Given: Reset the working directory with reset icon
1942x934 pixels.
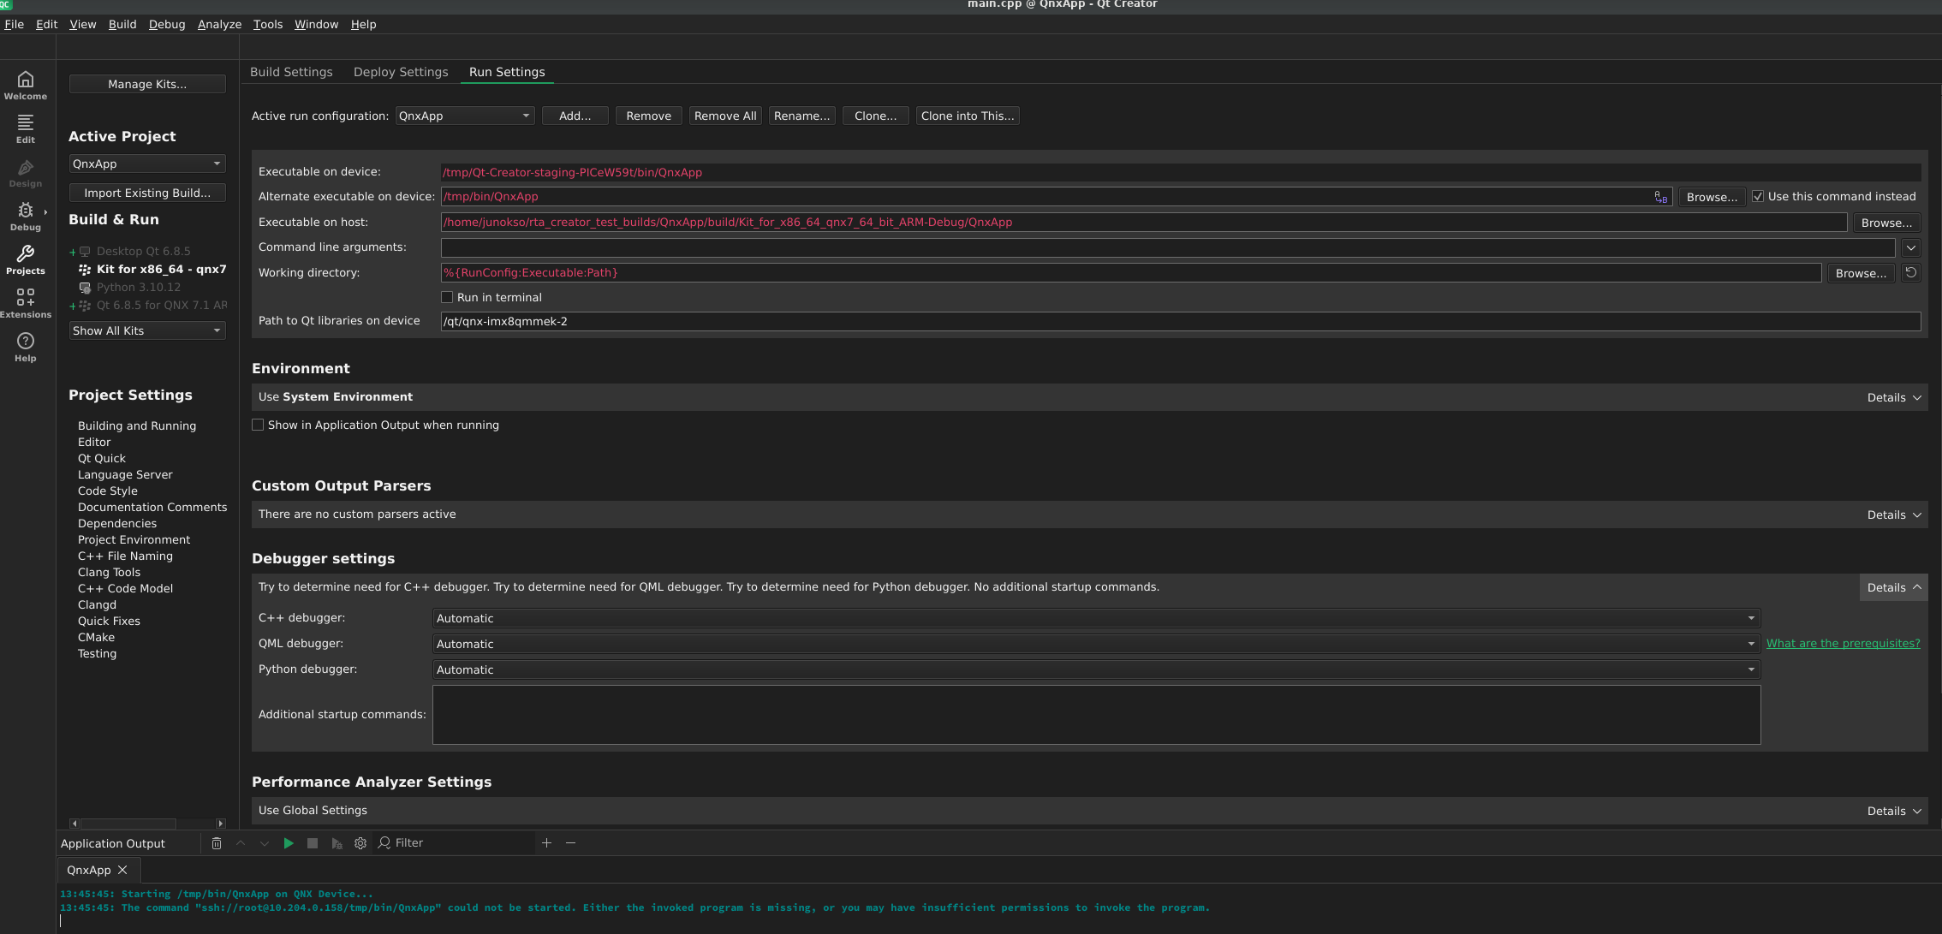Looking at the screenshot, I should 1910,273.
